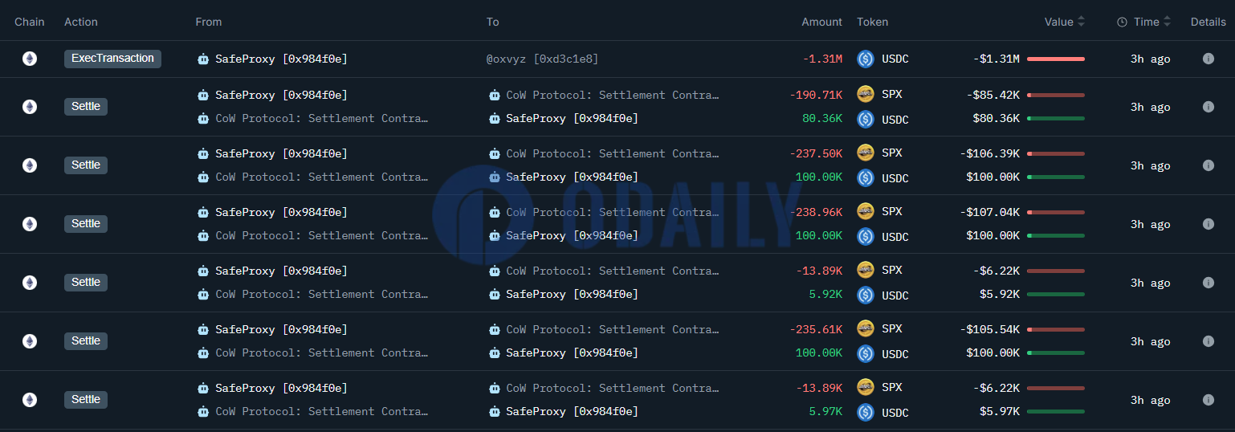The image size is (1235, 432).
Task: Click SPX token label in -235.61K row
Action: (x=891, y=328)
